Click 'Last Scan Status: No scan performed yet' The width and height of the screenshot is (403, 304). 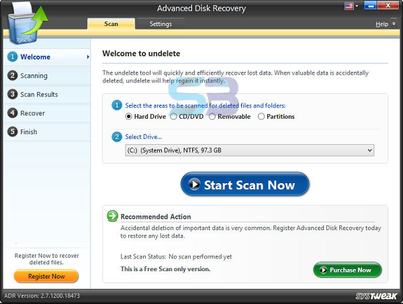click(x=176, y=256)
